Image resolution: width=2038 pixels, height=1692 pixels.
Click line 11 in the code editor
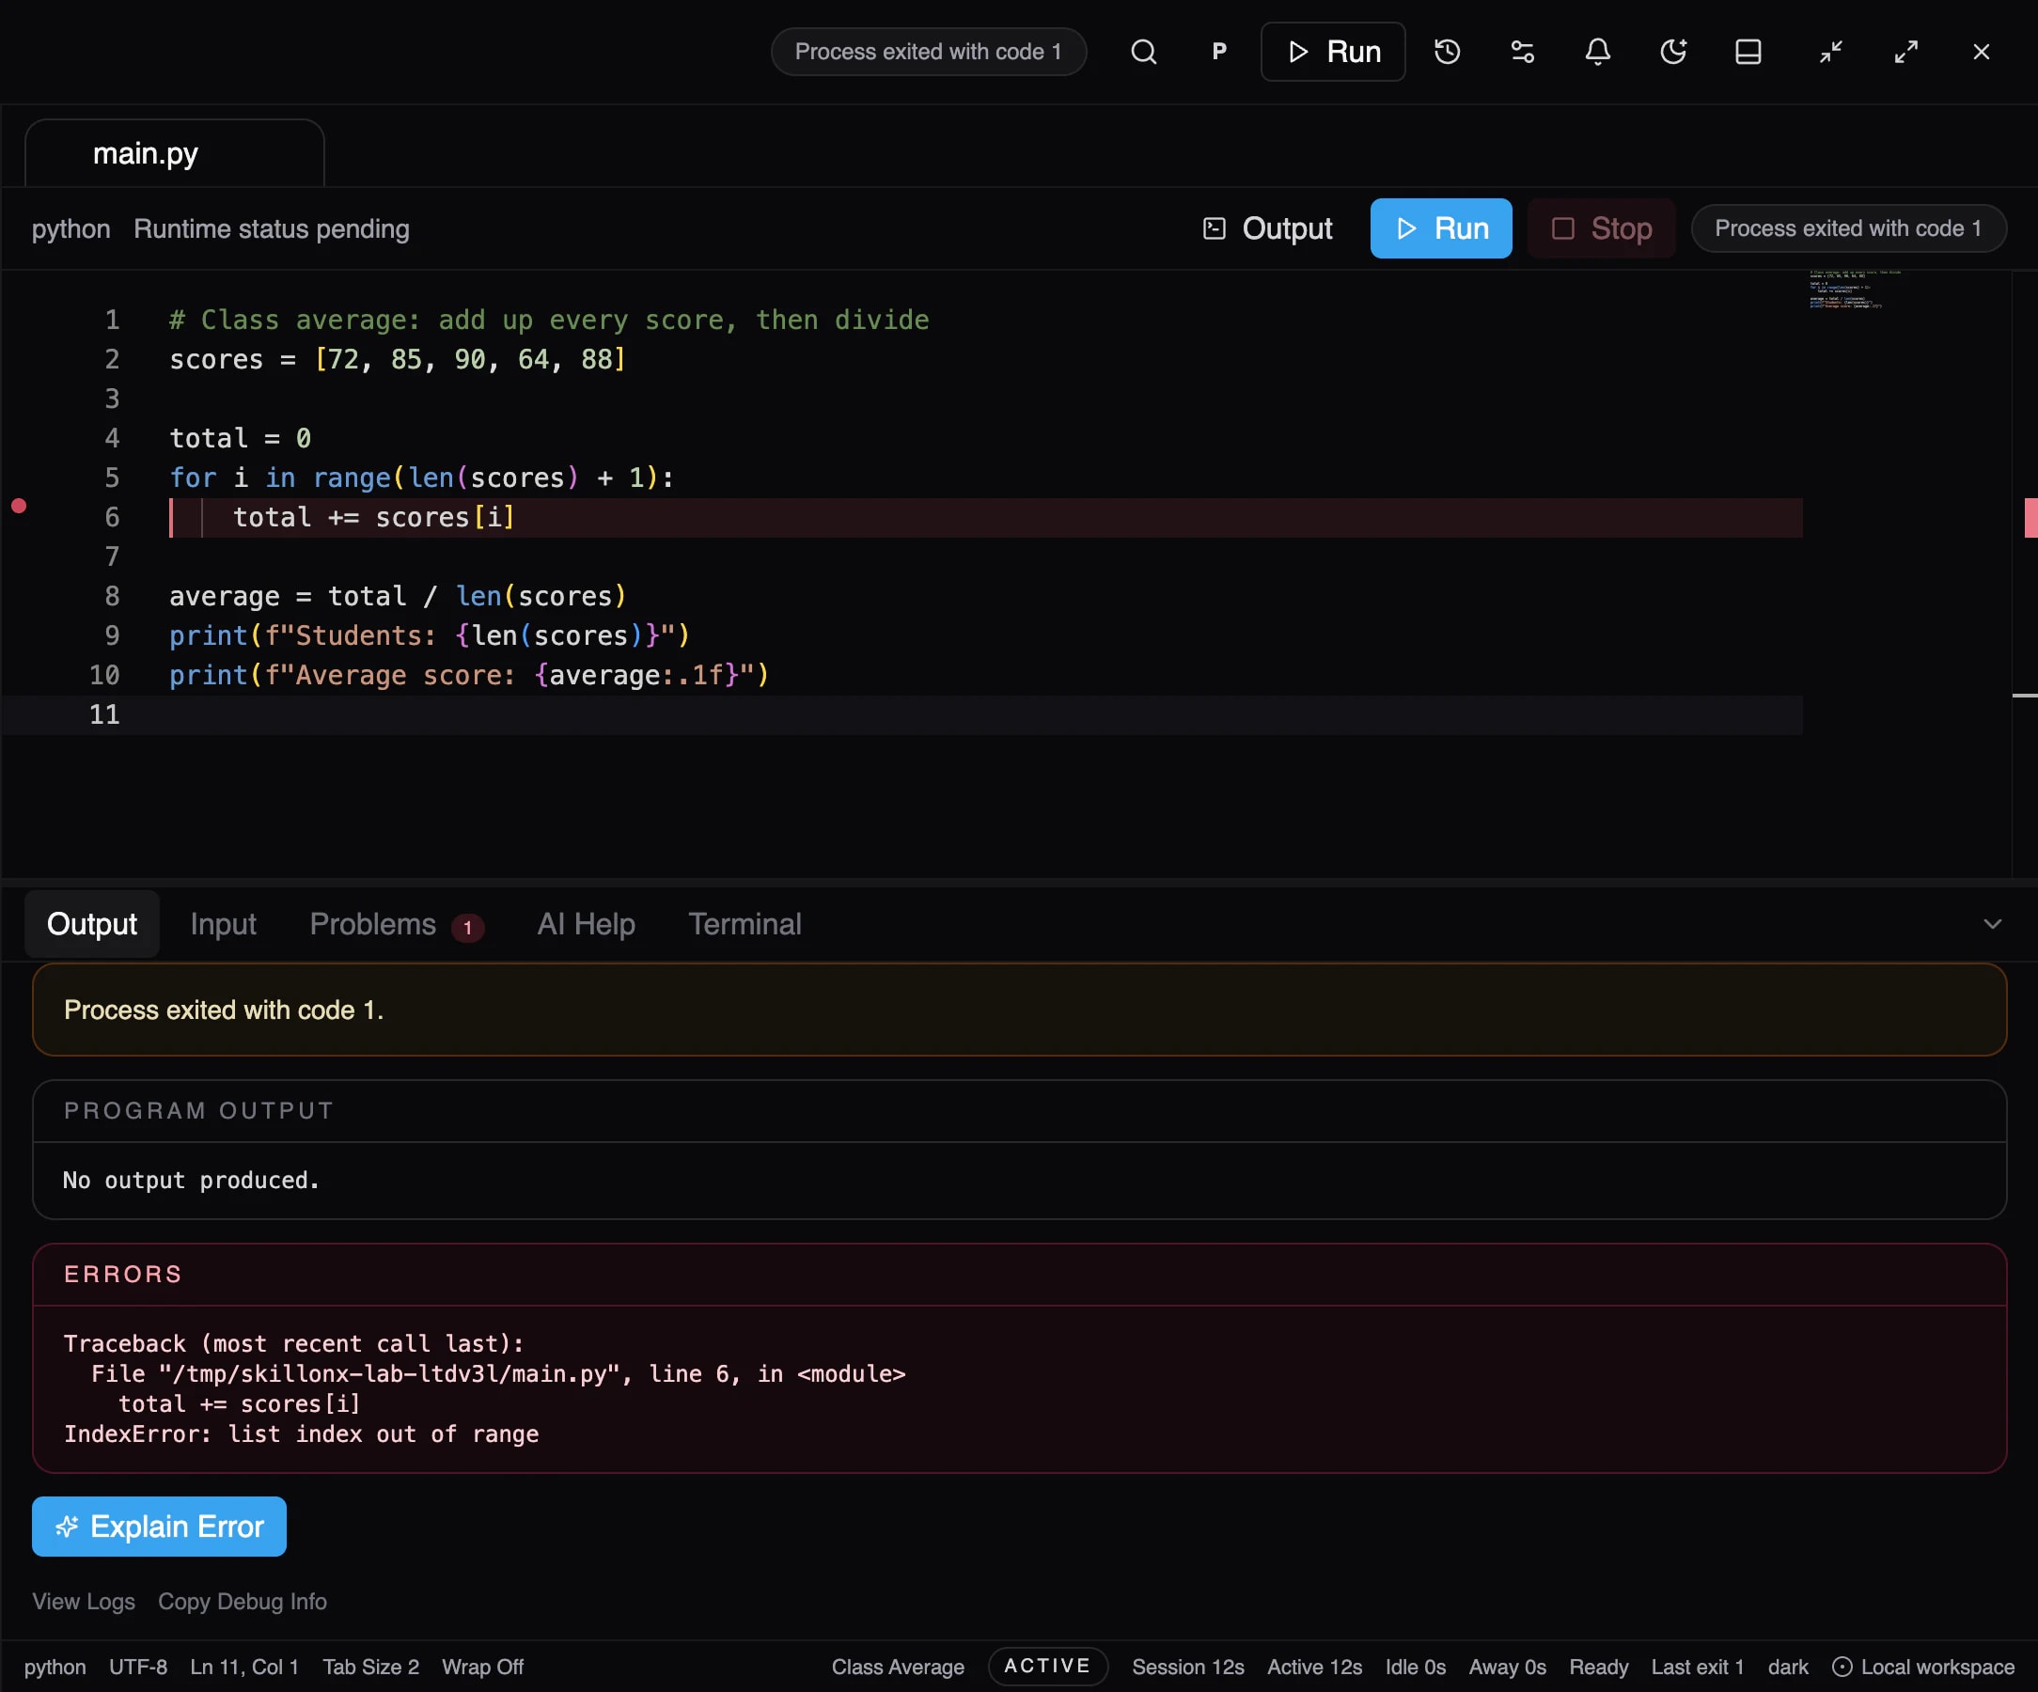click(902, 715)
